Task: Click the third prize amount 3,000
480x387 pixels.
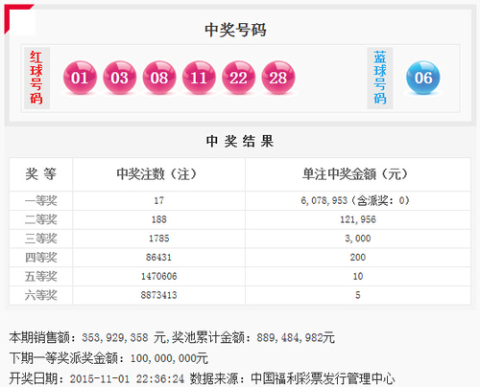Action: click(358, 239)
